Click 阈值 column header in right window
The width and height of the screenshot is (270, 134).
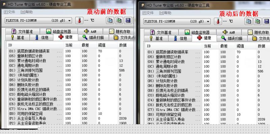coord(246,46)
